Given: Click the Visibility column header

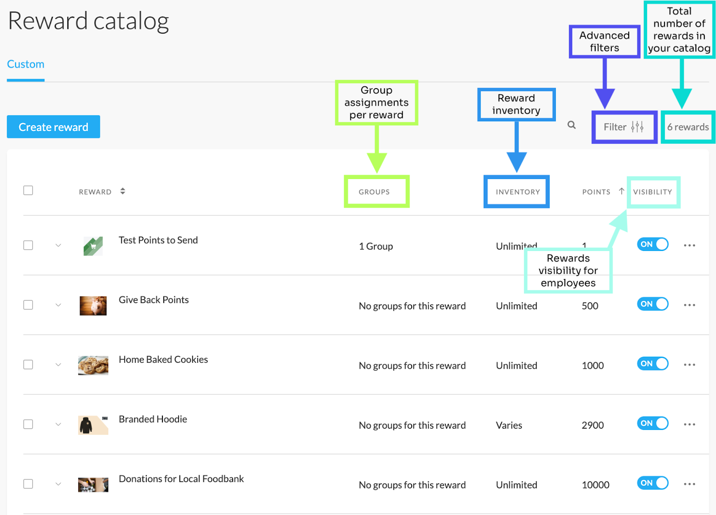Looking at the screenshot, I should tap(652, 192).
